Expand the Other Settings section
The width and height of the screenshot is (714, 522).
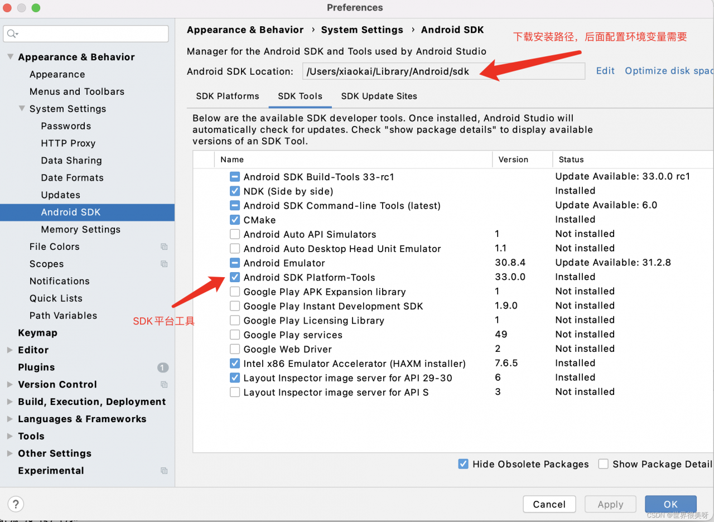(10, 453)
